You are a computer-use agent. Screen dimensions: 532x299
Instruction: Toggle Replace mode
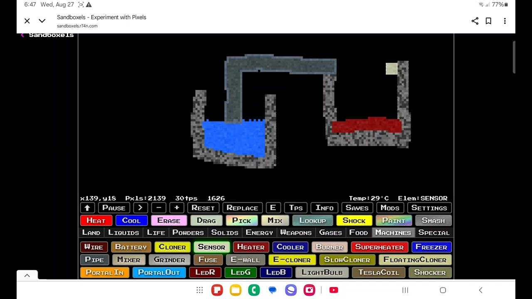(x=242, y=208)
